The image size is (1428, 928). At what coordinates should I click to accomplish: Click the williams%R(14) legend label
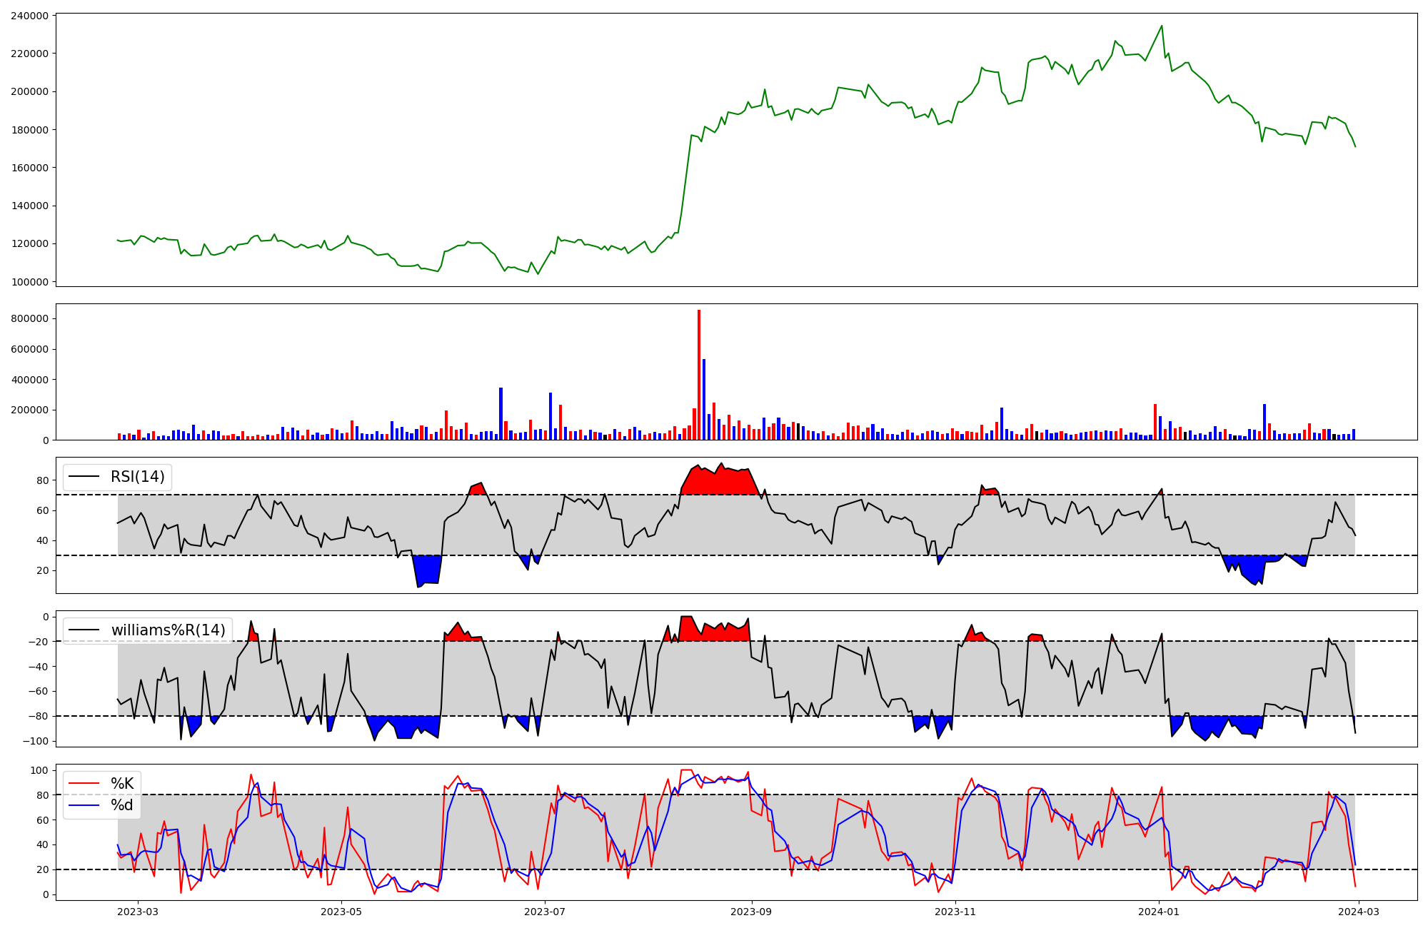point(168,630)
